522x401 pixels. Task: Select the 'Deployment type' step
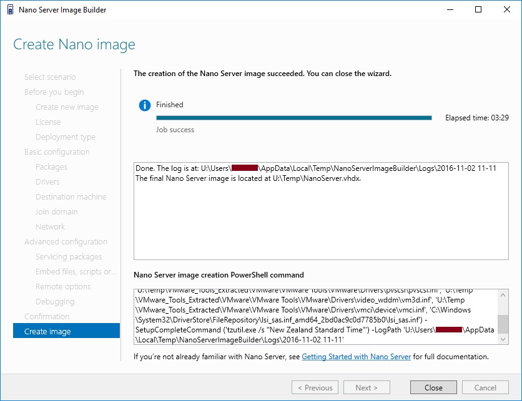pyautogui.click(x=65, y=137)
